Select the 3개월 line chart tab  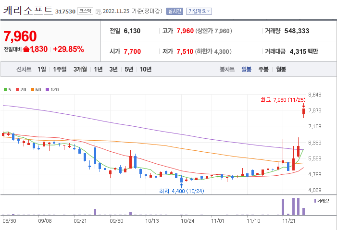pos(80,69)
